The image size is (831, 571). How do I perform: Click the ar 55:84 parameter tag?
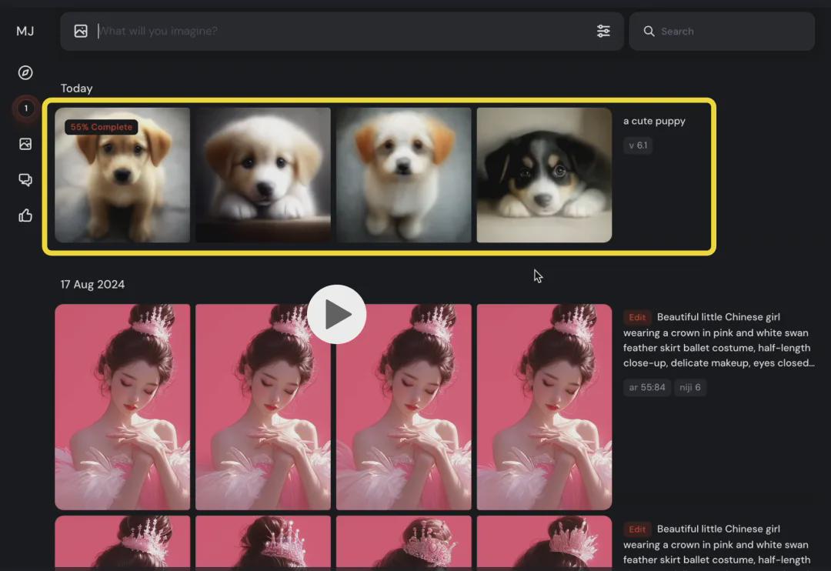point(646,387)
